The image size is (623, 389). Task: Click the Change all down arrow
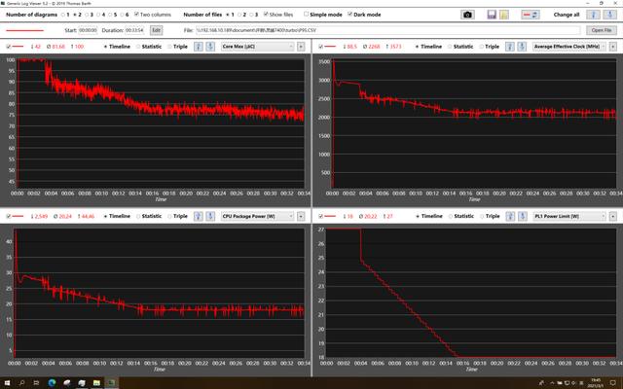(610, 15)
